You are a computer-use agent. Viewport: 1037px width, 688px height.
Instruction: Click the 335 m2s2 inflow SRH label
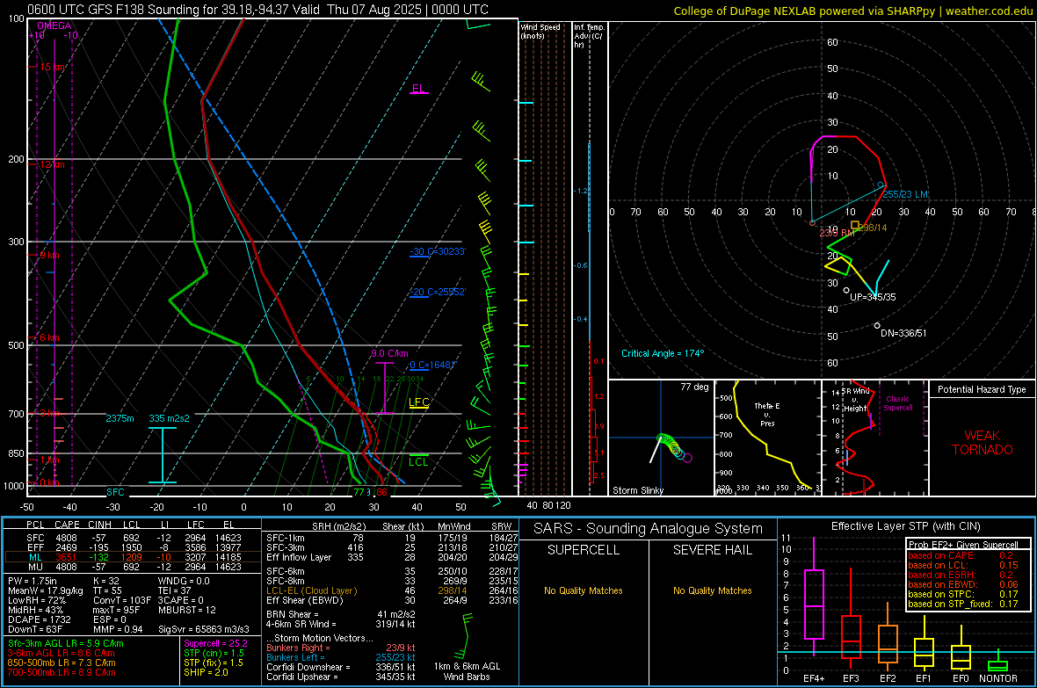[170, 418]
